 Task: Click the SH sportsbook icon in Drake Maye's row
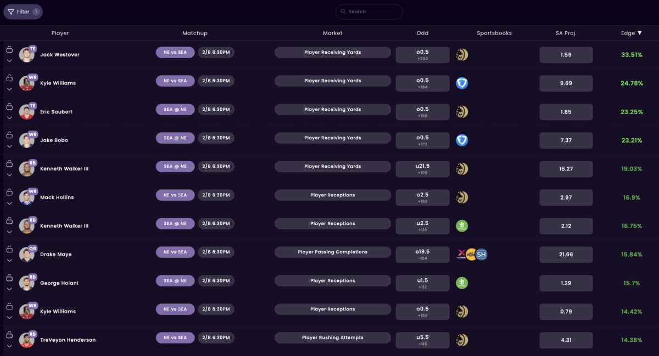[481, 255]
